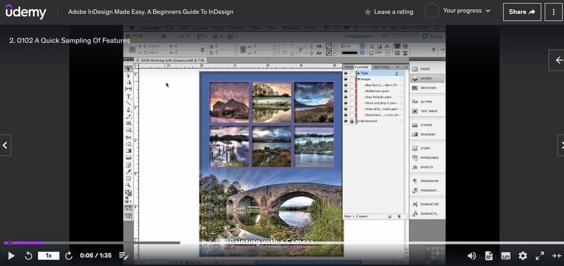Viewport: 564px width, 266px height.
Task: Open the playback speed 1x menu
Action: (48, 255)
